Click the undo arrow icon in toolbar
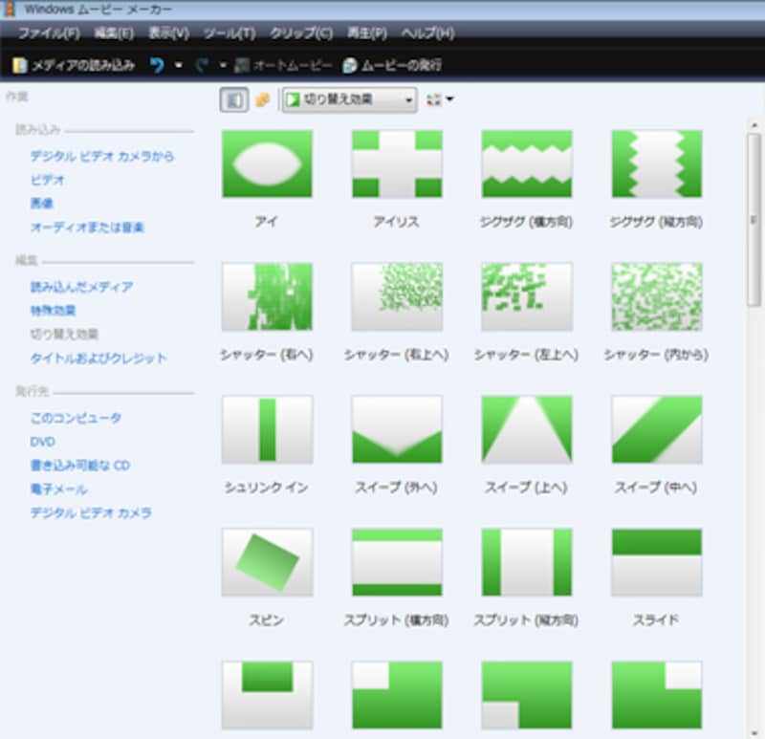The width and height of the screenshot is (765, 739). (x=157, y=66)
